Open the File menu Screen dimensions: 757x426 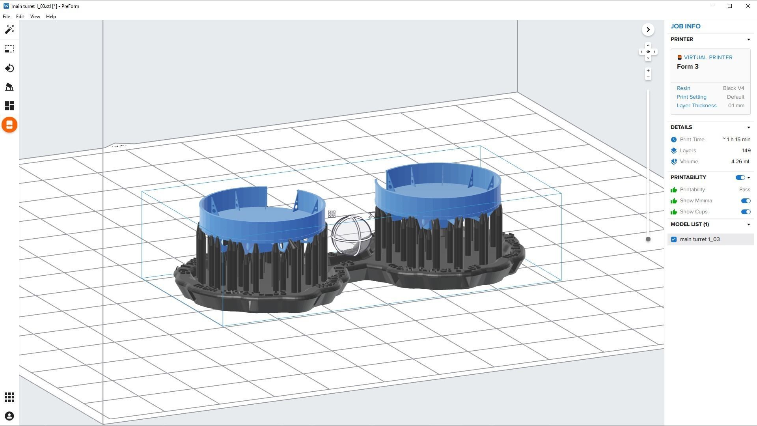(6, 17)
